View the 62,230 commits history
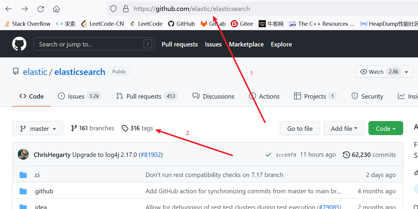The image size is (418, 209). [369, 155]
